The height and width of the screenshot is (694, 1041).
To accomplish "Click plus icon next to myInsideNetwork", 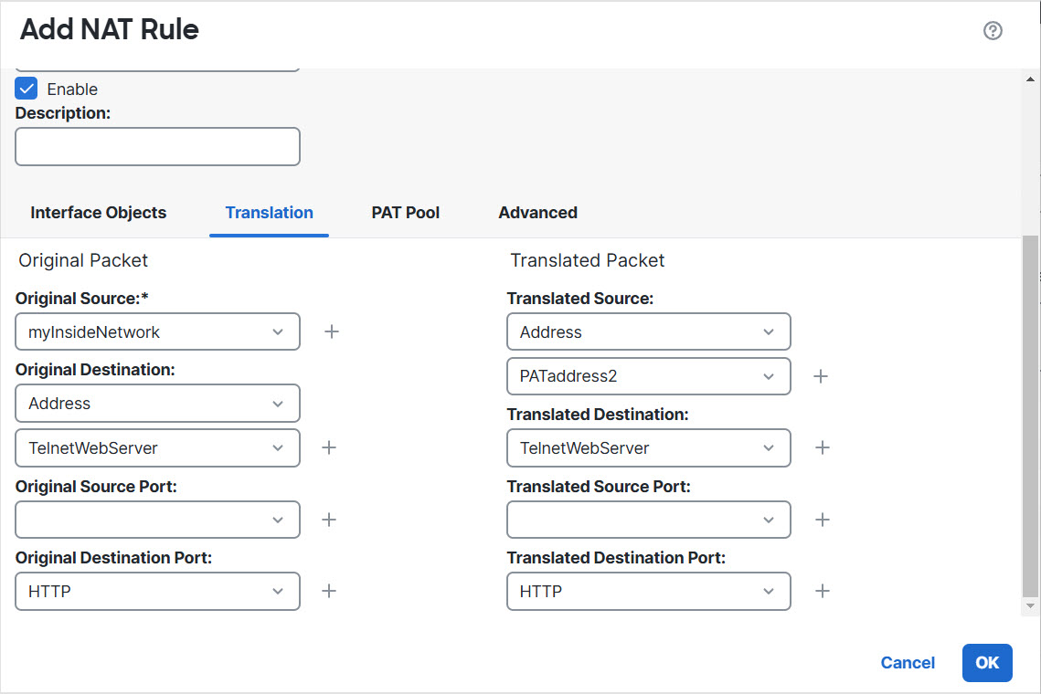I will point(332,331).
